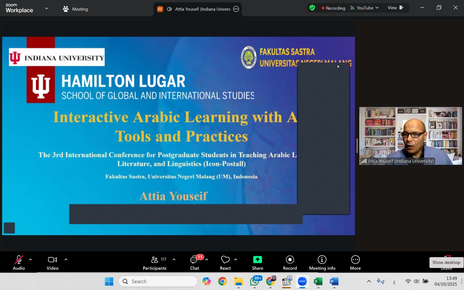Expand the YouTube livestream dropdown
This screenshot has width=464, height=290.
(365, 8)
